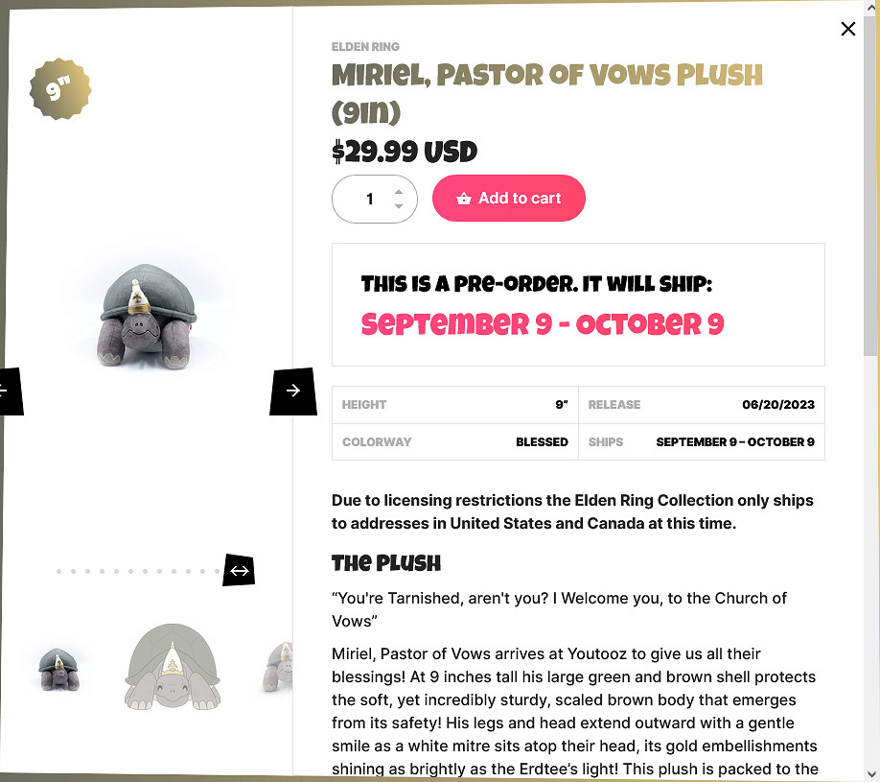This screenshot has width=880, height=782.
Task: Select the partially visible third thumbnail
Action: (x=278, y=667)
